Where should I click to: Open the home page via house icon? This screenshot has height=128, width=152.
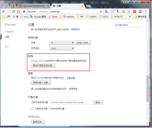coord(18,12)
